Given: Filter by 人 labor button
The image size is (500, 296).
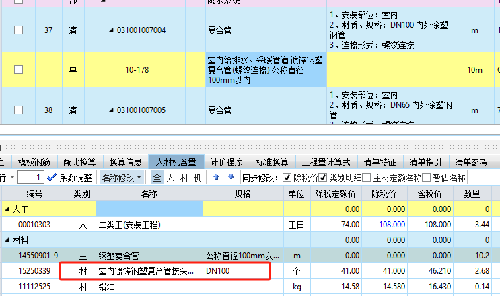Looking at the screenshot, I should tap(171, 178).
